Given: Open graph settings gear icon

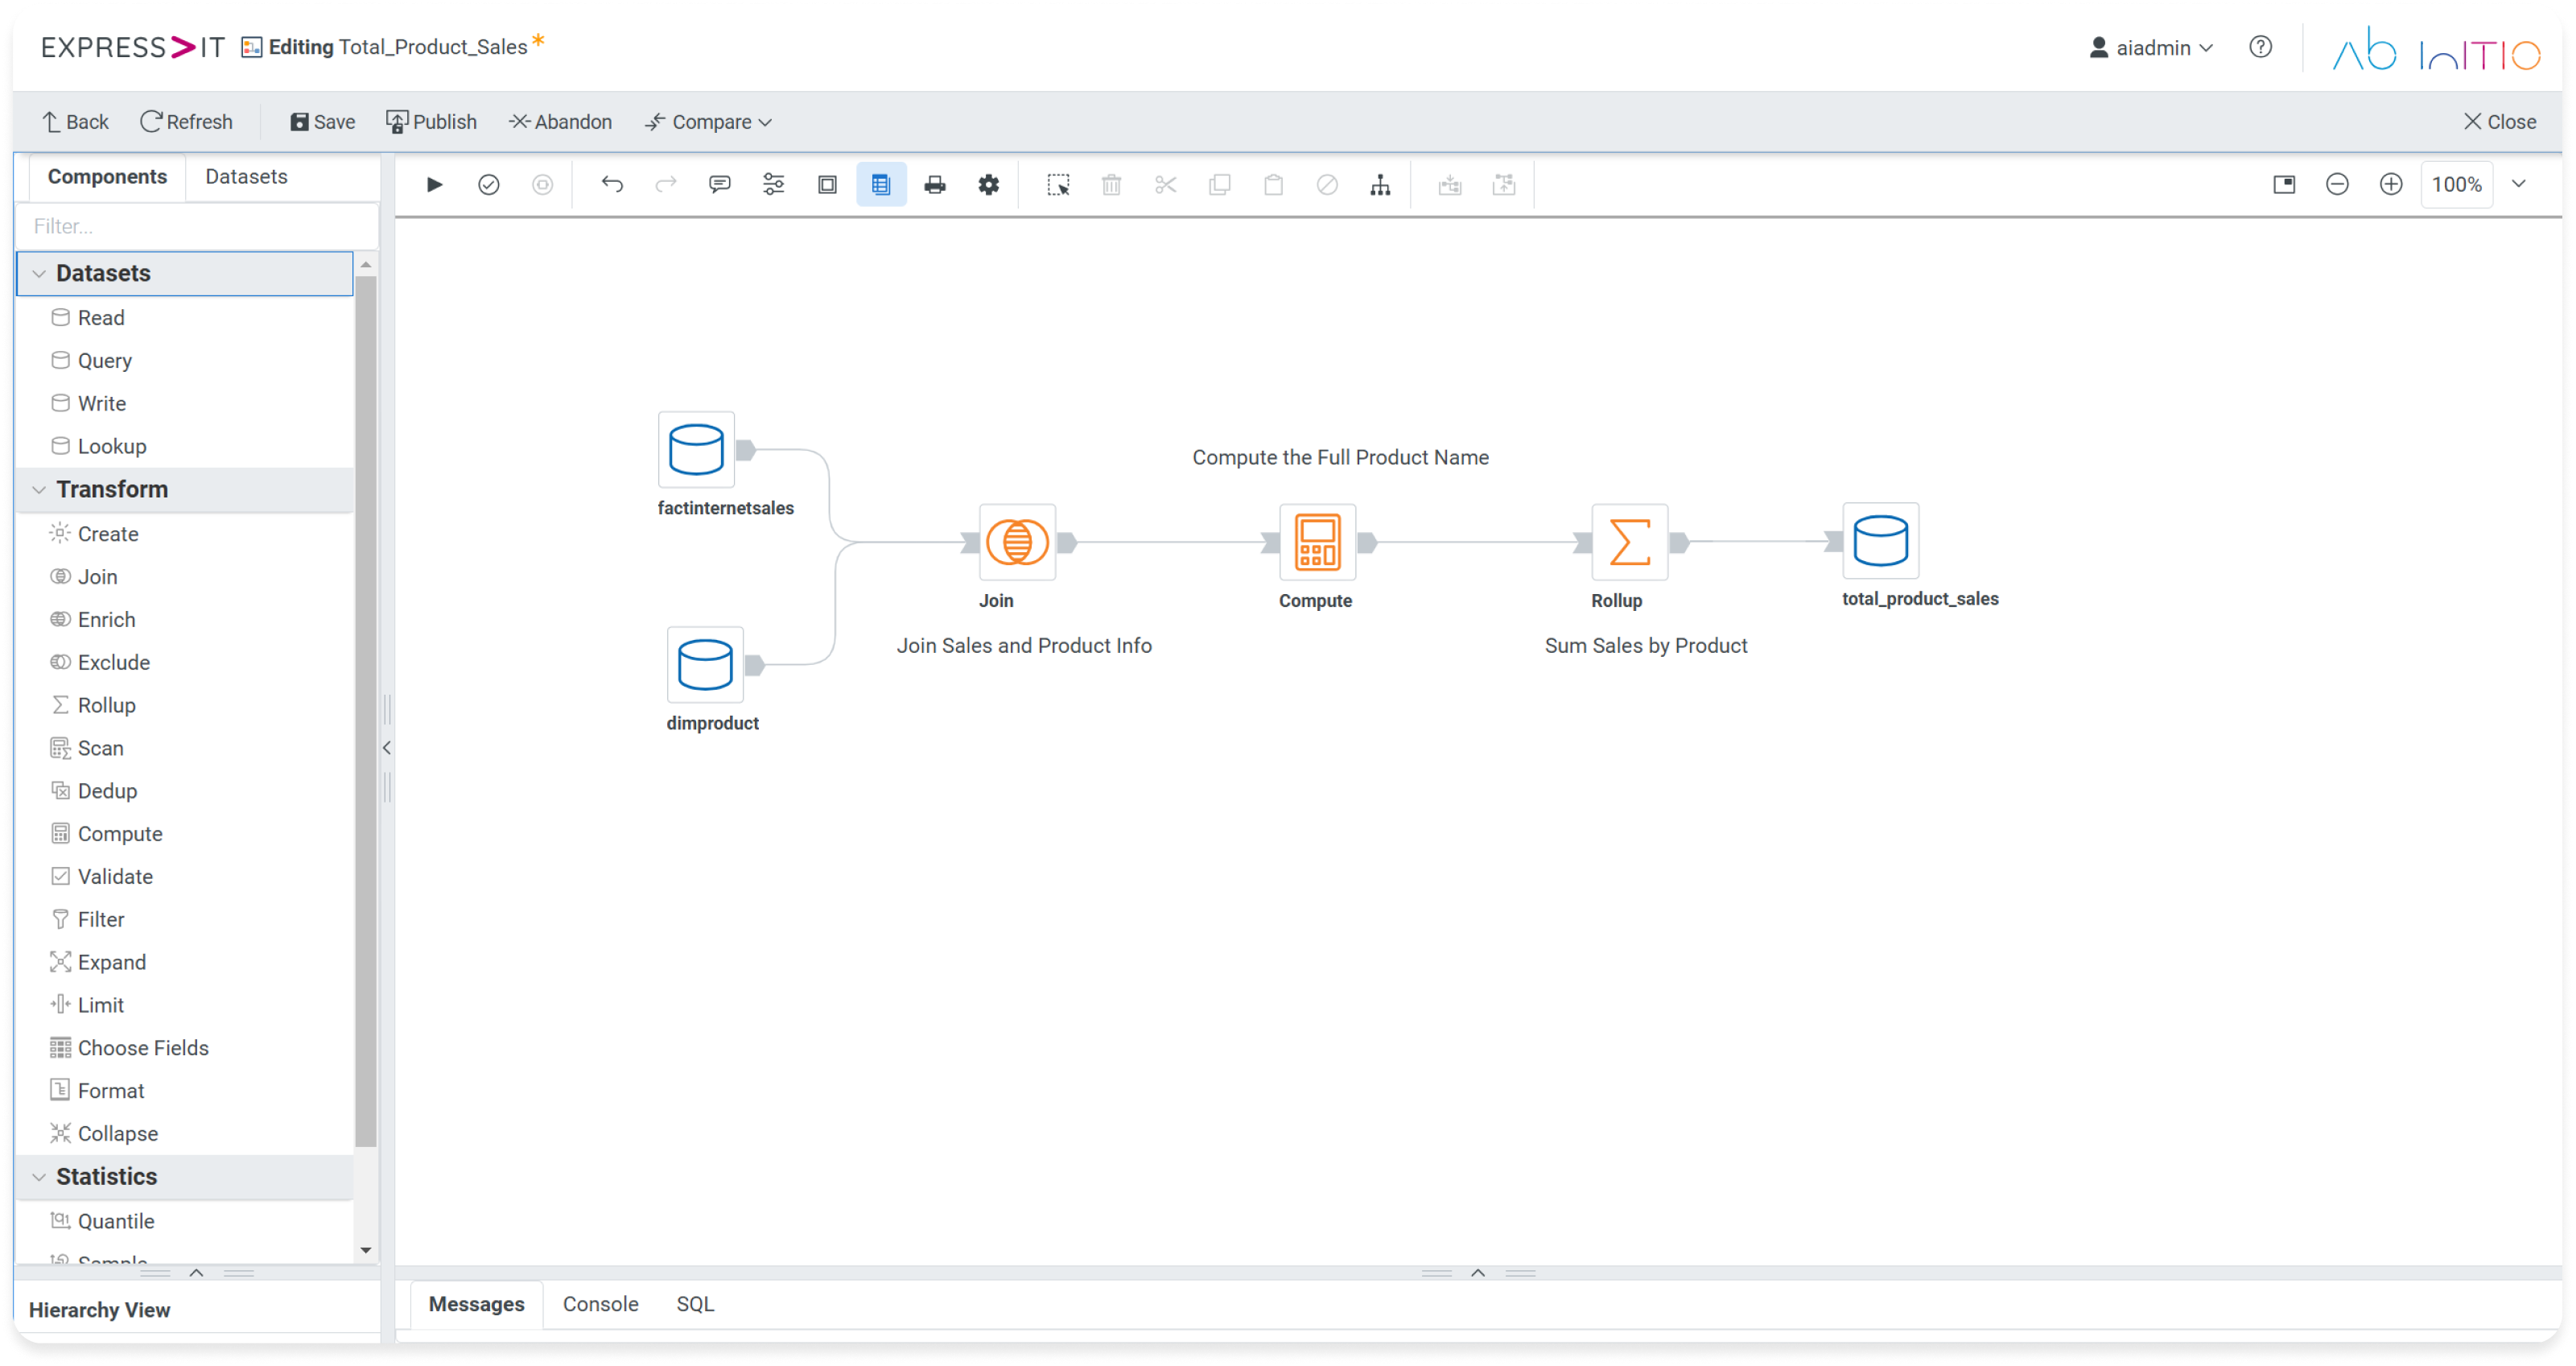Looking at the screenshot, I should pyautogui.click(x=988, y=184).
